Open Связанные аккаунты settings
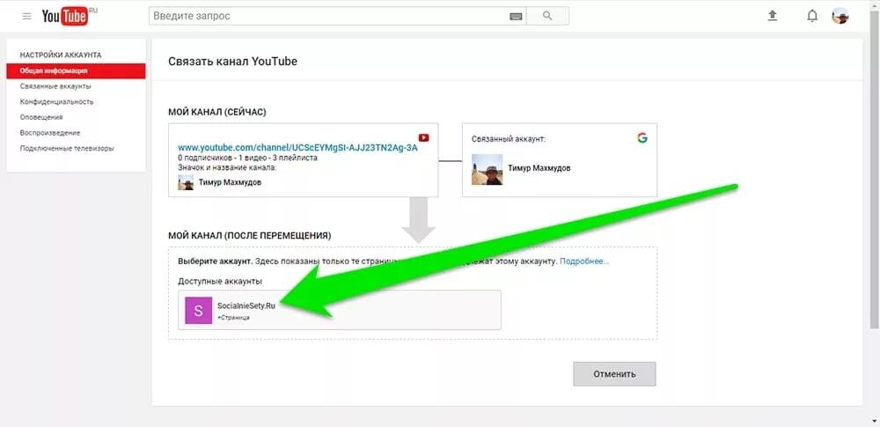Image resolution: width=880 pixels, height=427 pixels. click(55, 86)
